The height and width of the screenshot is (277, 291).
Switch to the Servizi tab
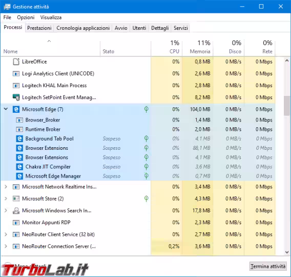click(x=180, y=28)
